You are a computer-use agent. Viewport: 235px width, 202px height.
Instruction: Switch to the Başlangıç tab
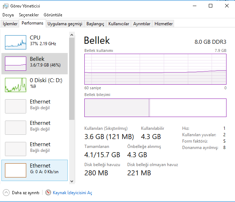96,24
